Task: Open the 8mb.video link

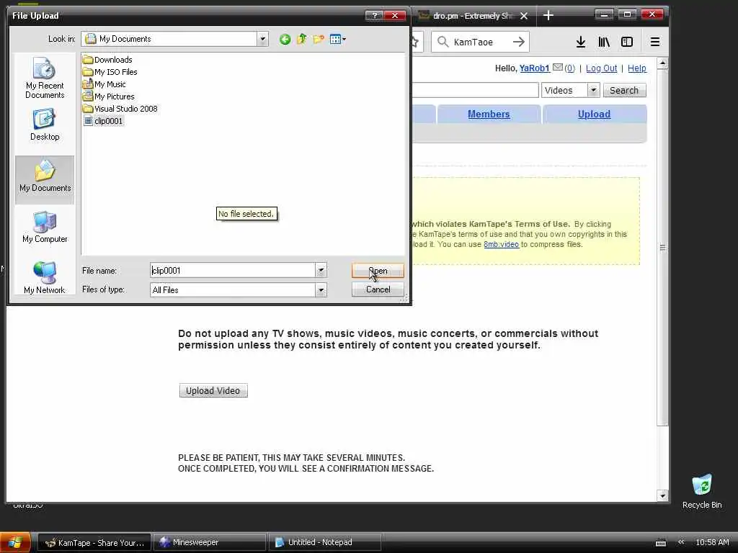Action: click(501, 244)
